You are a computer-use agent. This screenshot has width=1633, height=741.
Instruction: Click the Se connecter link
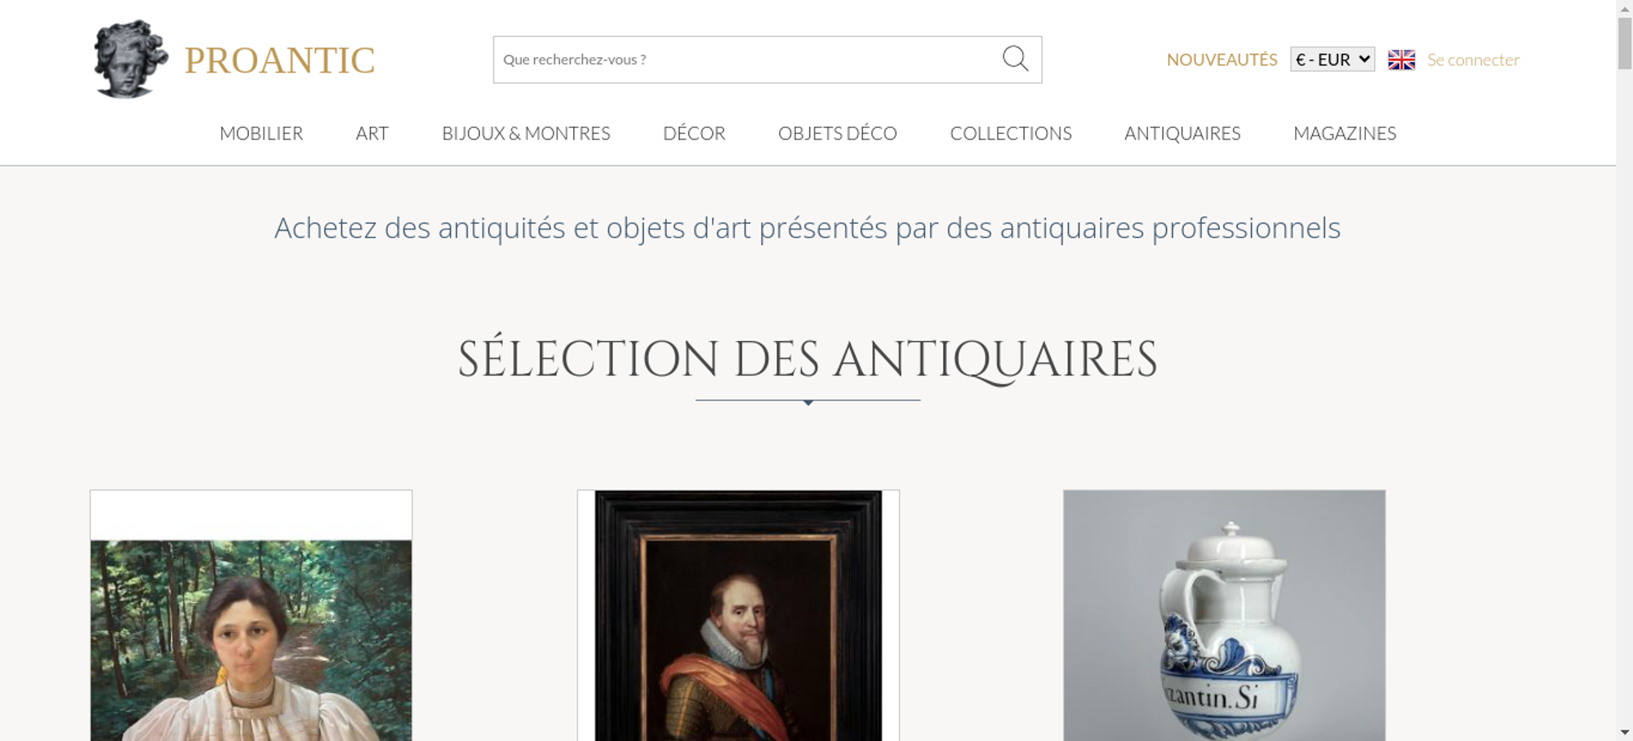(1473, 60)
